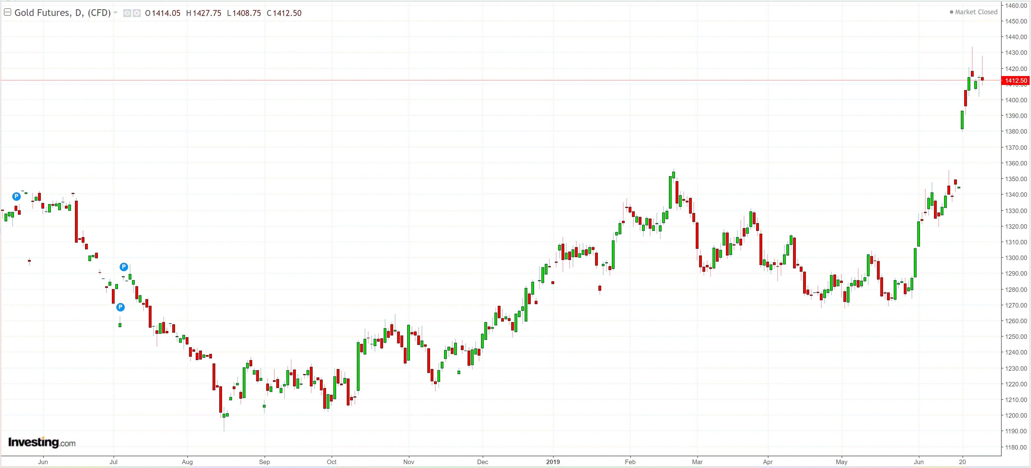Click the upper blue P marker in July
Screen dimensions: 1031x468
pos(124,267)
